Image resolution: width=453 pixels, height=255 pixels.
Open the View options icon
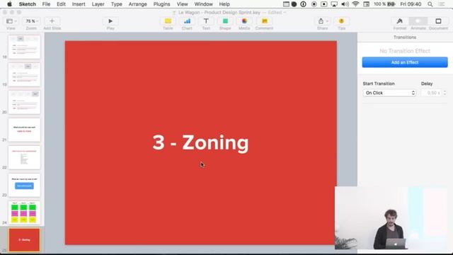tap(11, 21)
